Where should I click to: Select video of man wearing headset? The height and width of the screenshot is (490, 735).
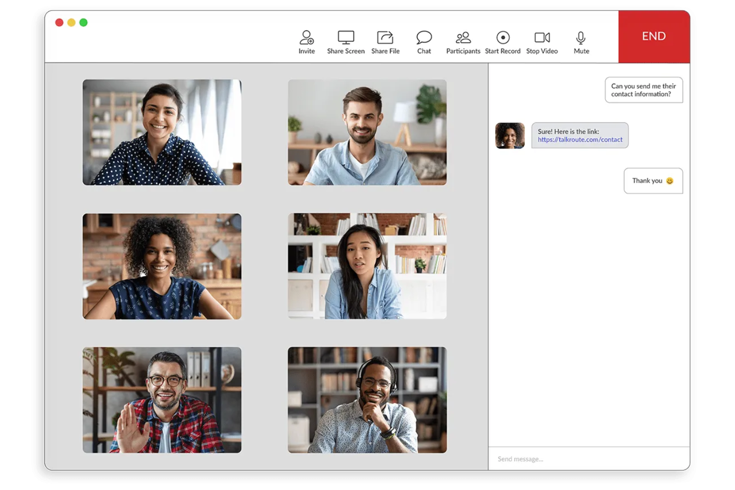(367, 400)
